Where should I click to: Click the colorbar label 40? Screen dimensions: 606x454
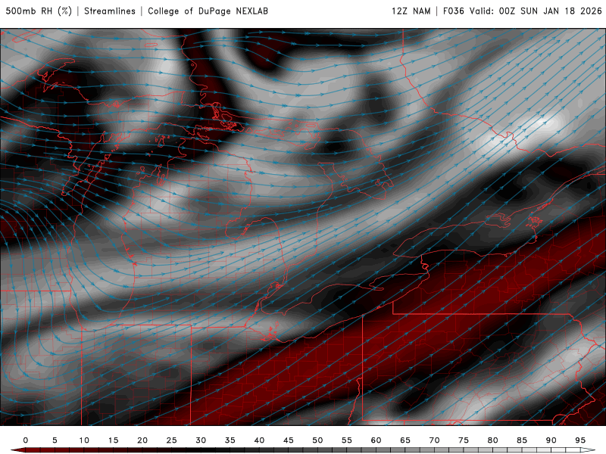[259, 440]
